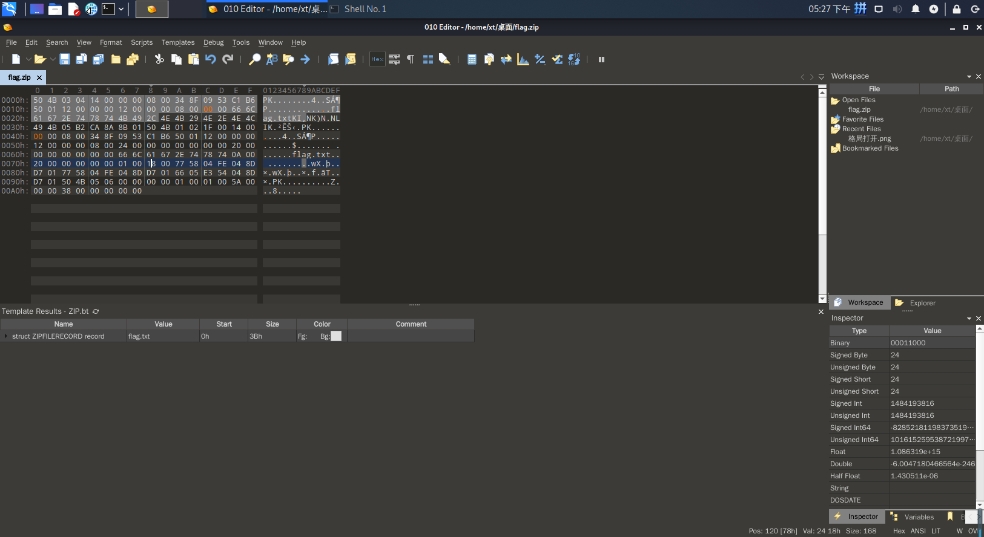Click the Highlighter icon in toolbar
The width and height of the screenshot is (984, 537).
coord(444,59)
